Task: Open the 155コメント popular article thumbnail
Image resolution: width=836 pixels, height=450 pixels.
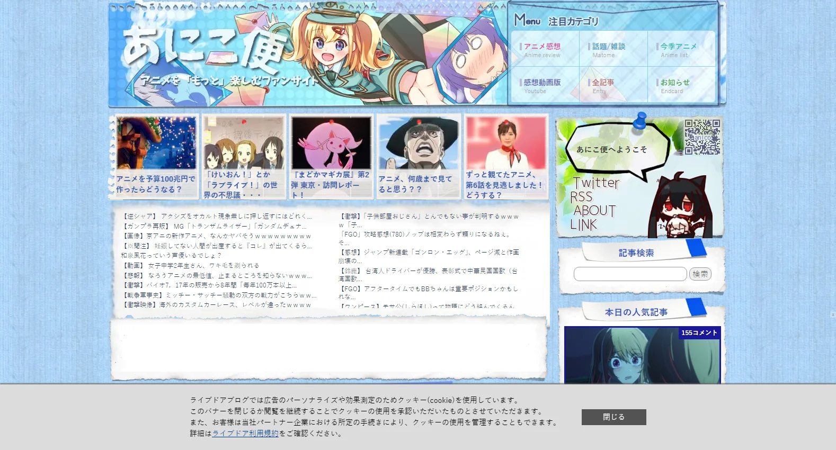Action: pos(642,355)
